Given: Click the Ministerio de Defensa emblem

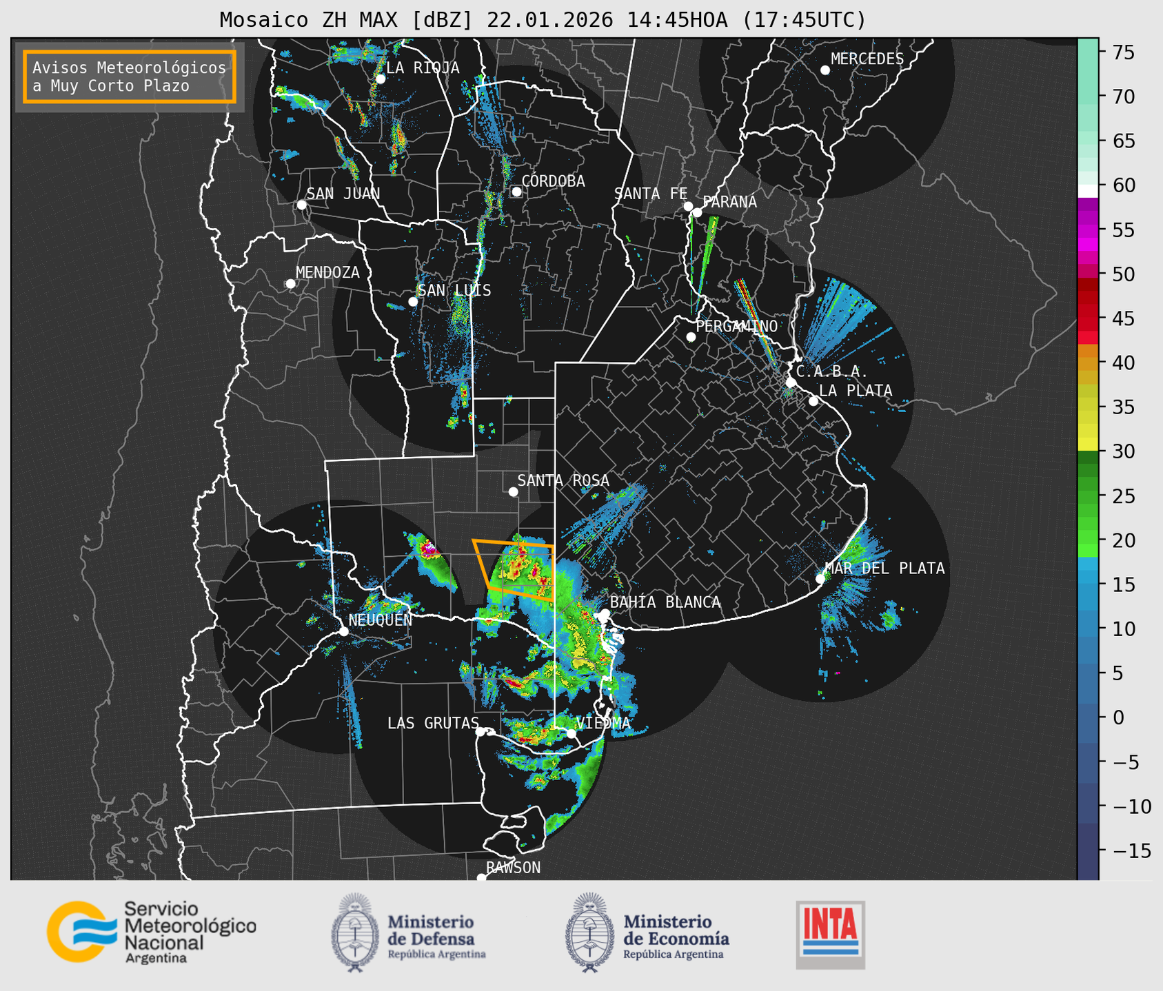Looking at the screenshot, I should [355, 932].
